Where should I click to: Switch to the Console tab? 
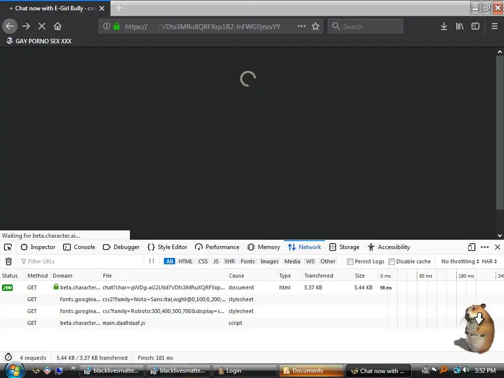(79, 247)
